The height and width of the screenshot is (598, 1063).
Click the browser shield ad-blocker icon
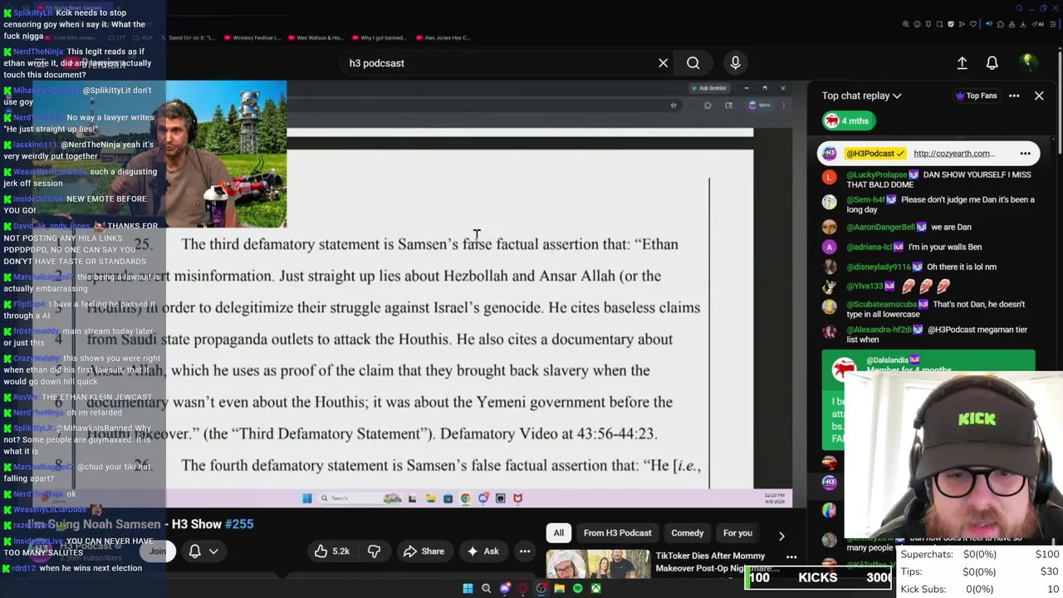(951, 24)
